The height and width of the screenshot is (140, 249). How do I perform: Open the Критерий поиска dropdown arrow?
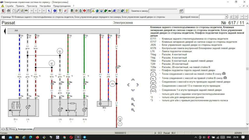(x=226, y=17)
